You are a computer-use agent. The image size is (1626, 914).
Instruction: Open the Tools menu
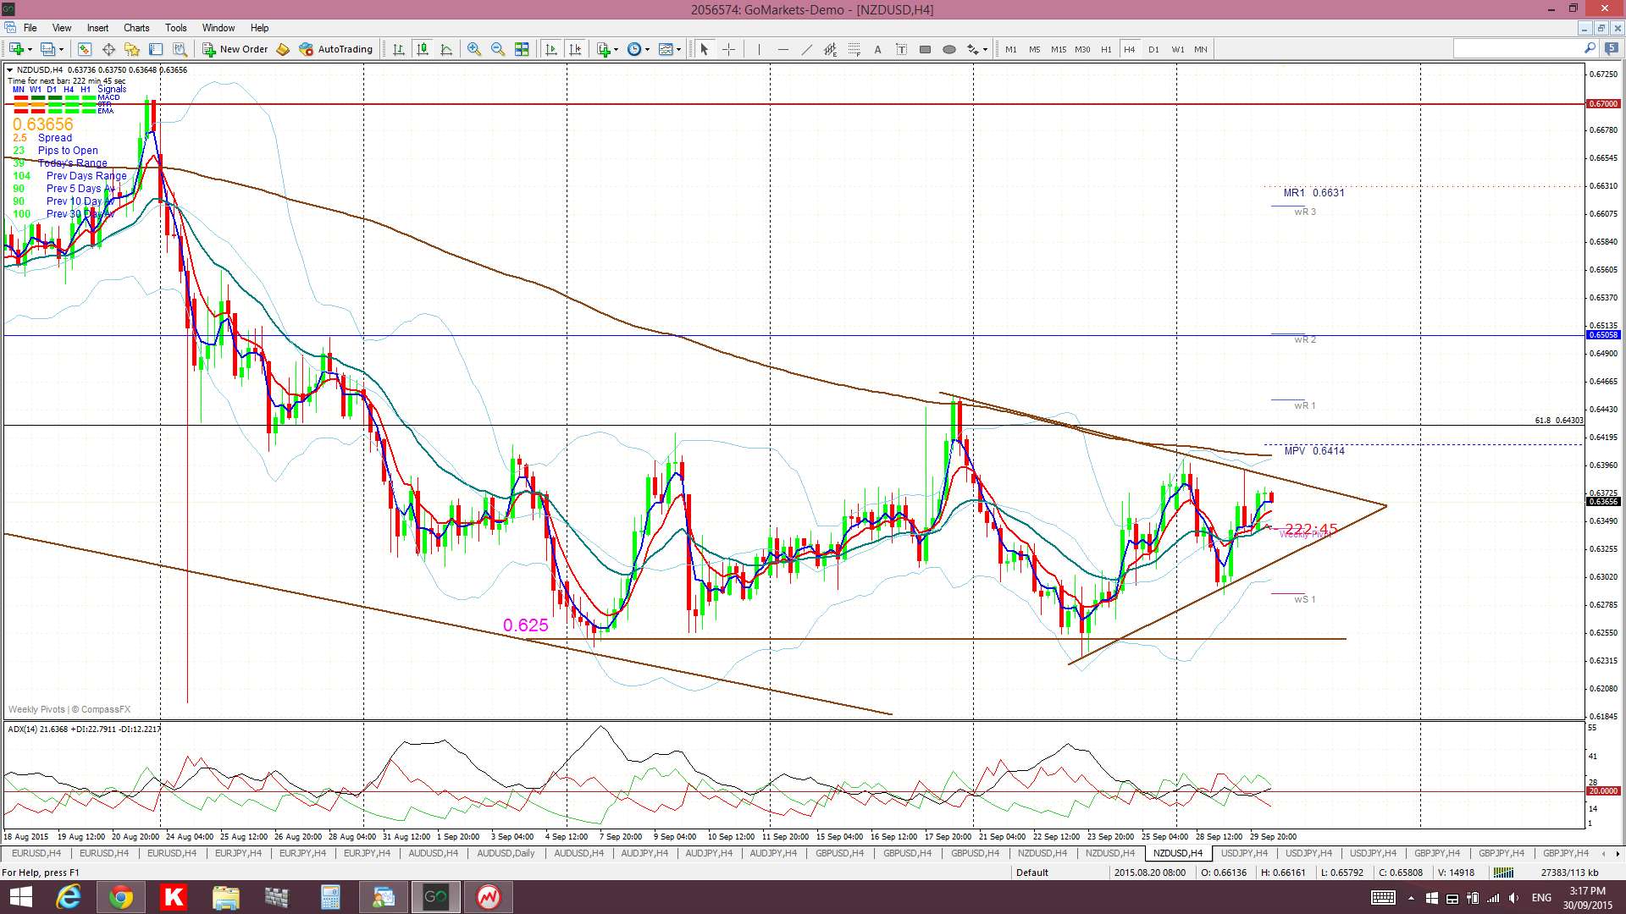tap(176, 28)
